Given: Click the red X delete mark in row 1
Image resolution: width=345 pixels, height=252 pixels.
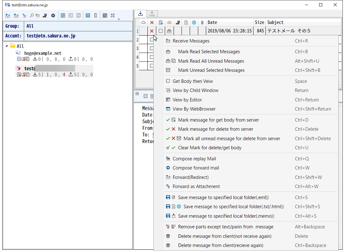Looking at the screenshot, I should pos(152,31).
